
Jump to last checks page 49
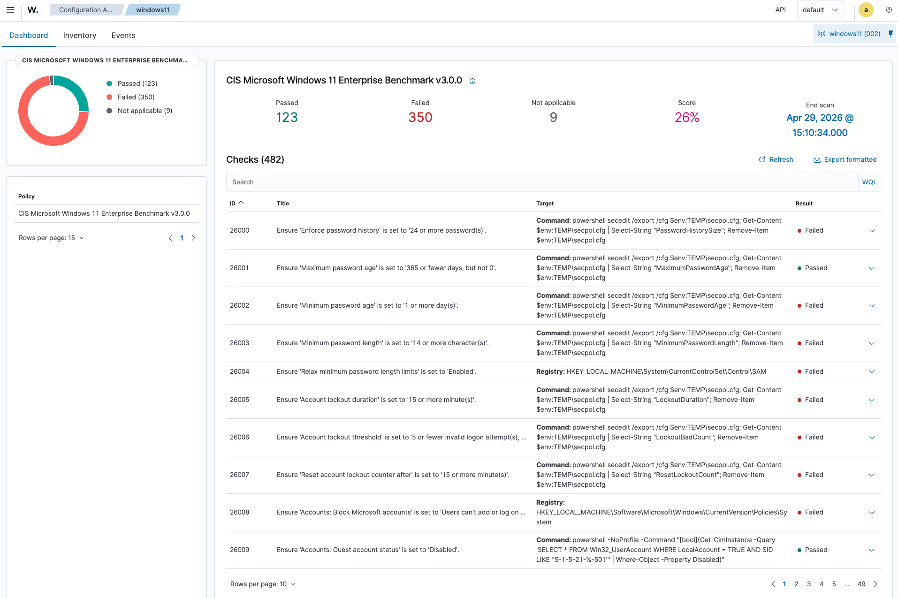(861, 584)
